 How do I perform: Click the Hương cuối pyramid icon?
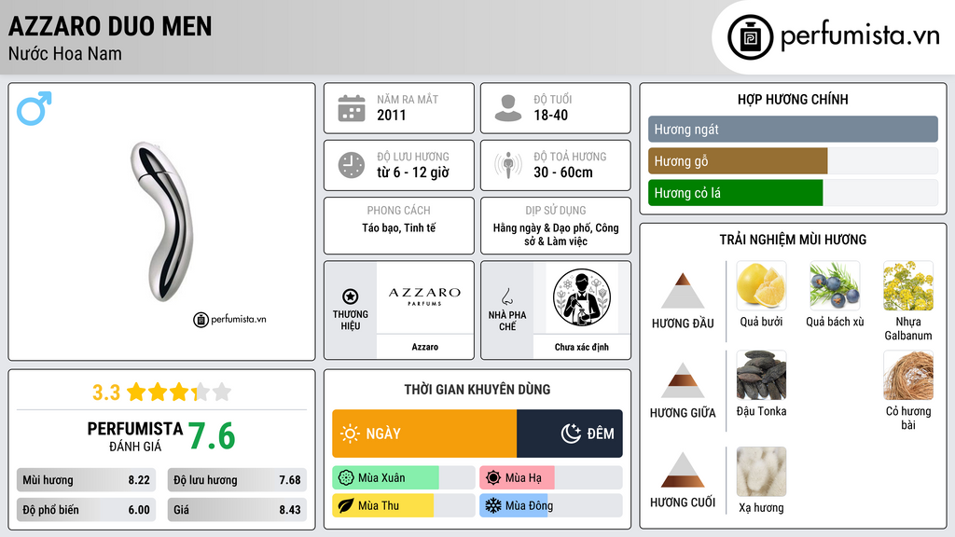[x=683, y=470]
